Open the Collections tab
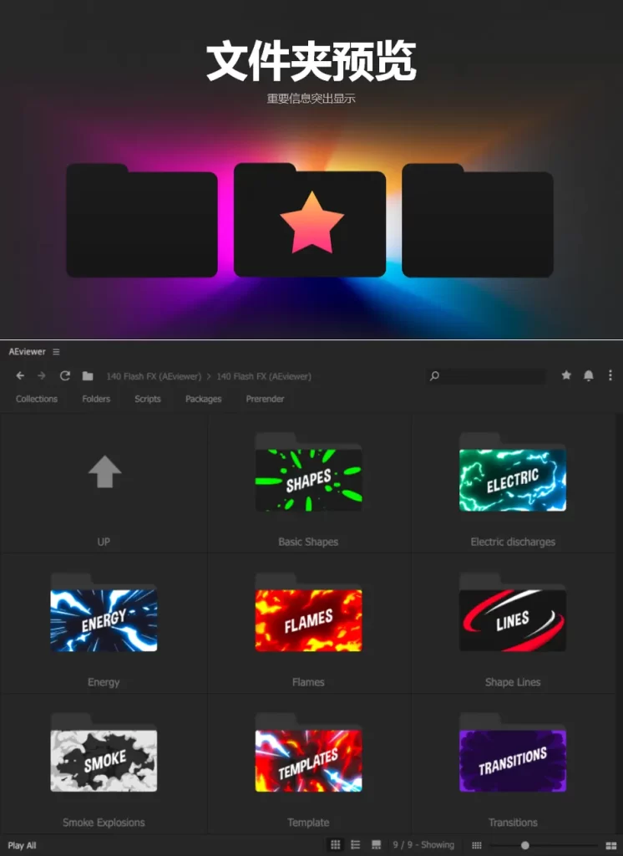This screenshot has height=856, width=623. 37,399
